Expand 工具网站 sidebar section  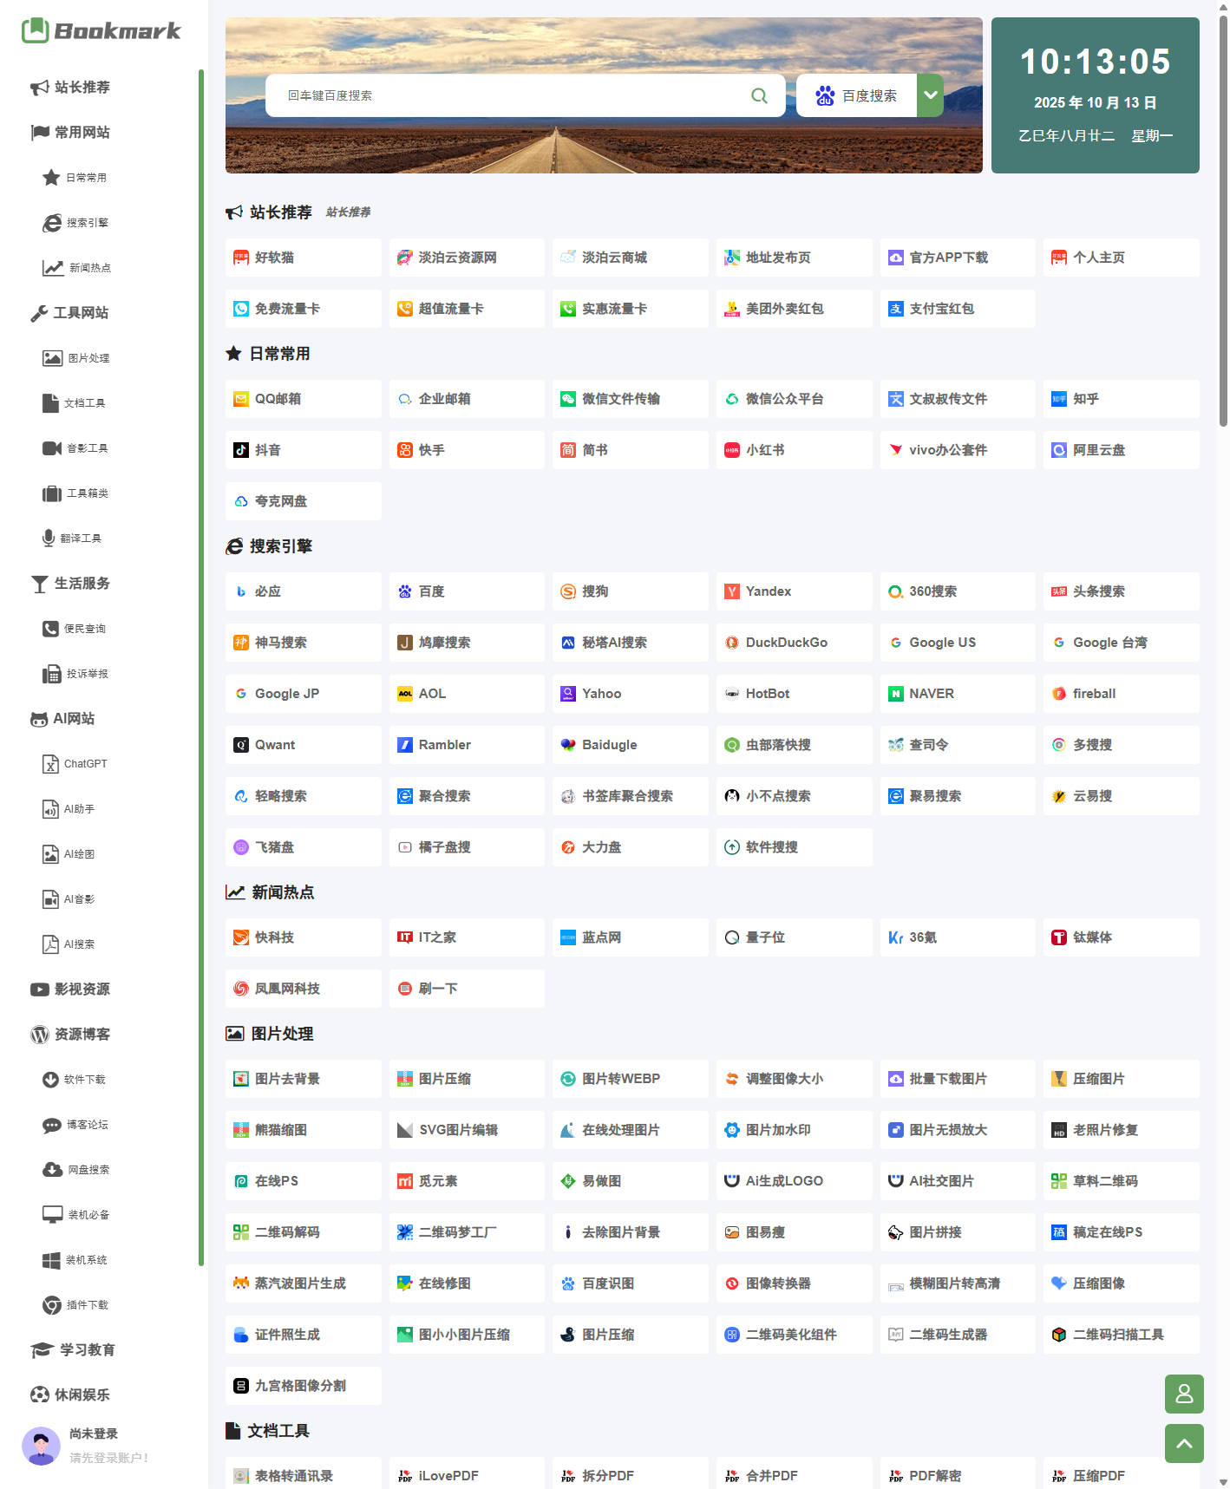(x=69, y=312)
